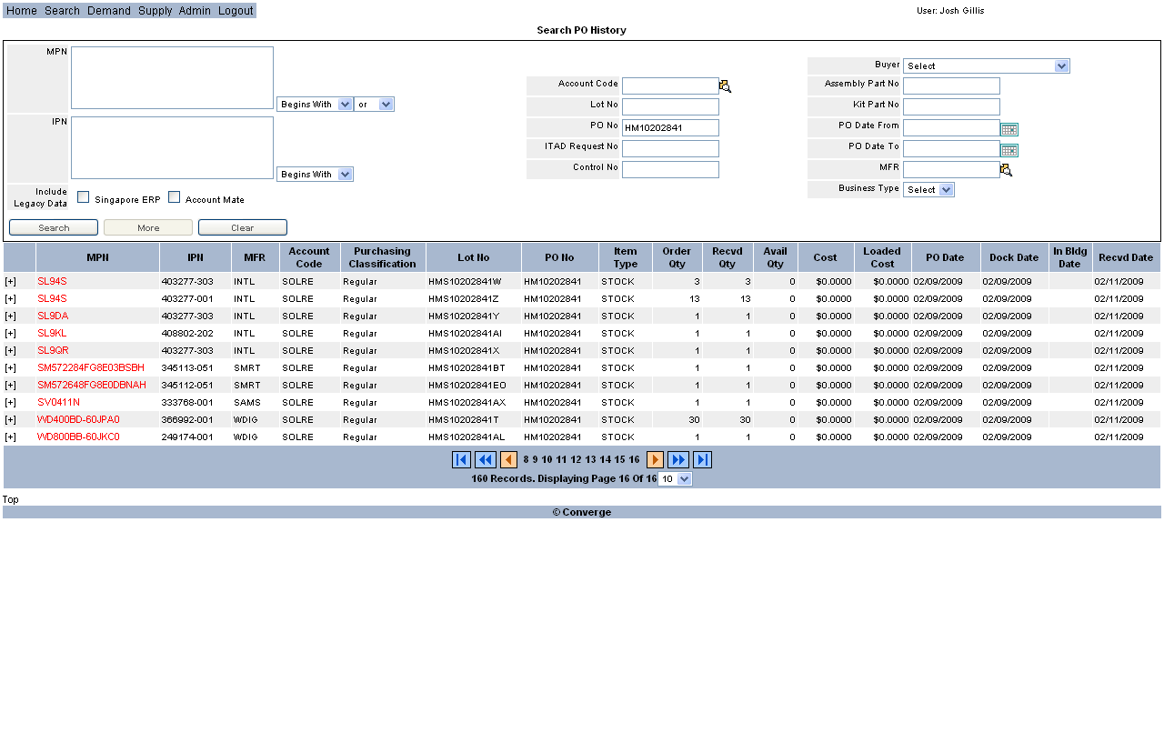Open the Account Code lookup icon
Screen dimensions: 1164x733
coord(725,85)
